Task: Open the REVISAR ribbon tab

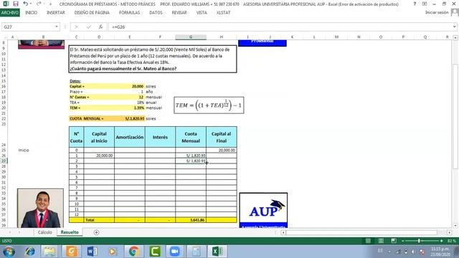Action: click(x=179, y=13)
